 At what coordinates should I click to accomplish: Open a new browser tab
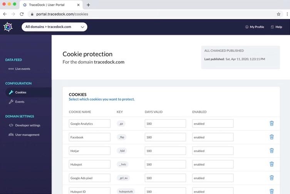88,5
